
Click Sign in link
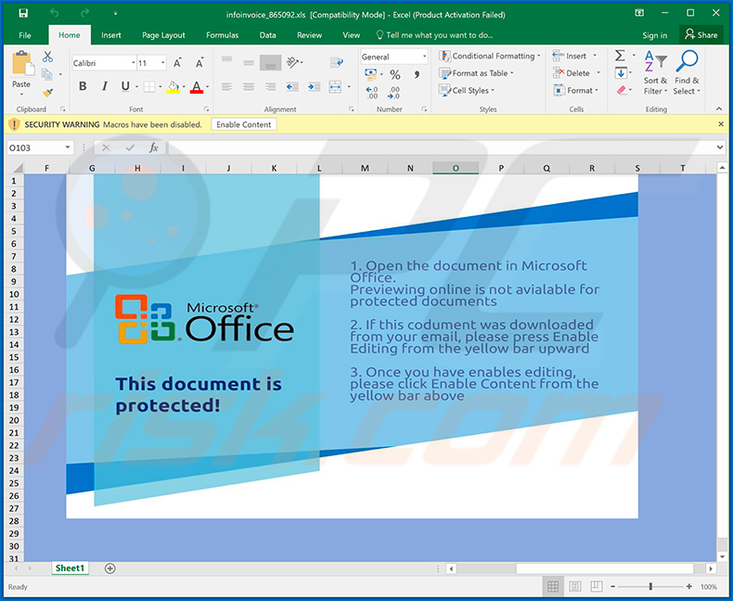click(x=654, y=35)
